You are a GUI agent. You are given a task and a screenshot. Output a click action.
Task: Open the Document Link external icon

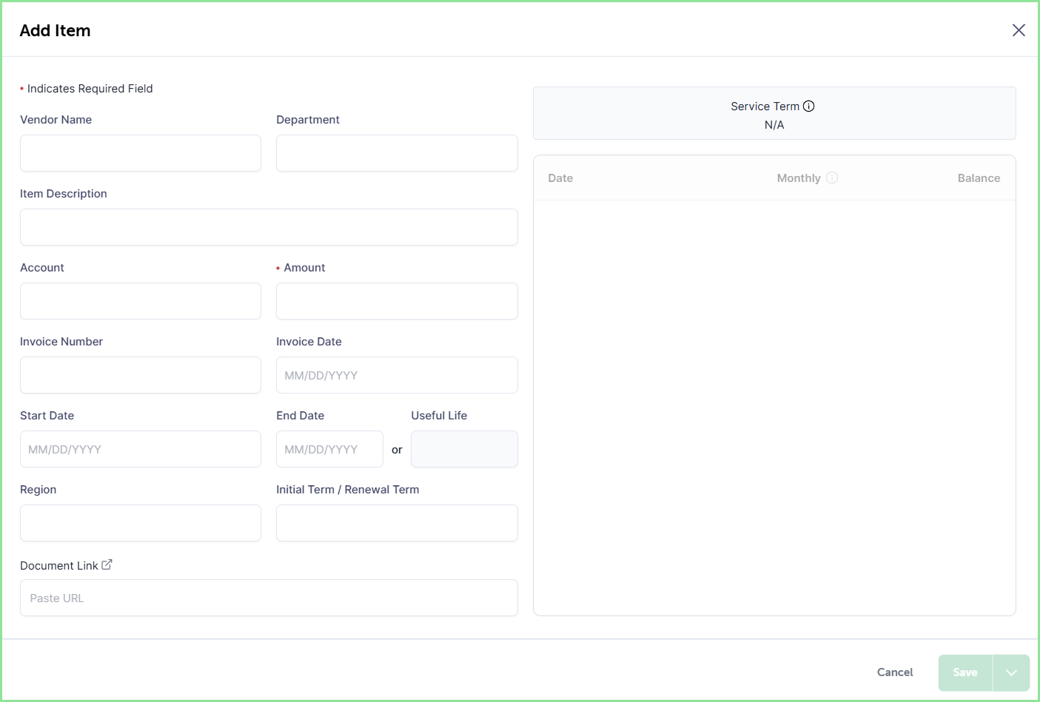tap(107, 564)
